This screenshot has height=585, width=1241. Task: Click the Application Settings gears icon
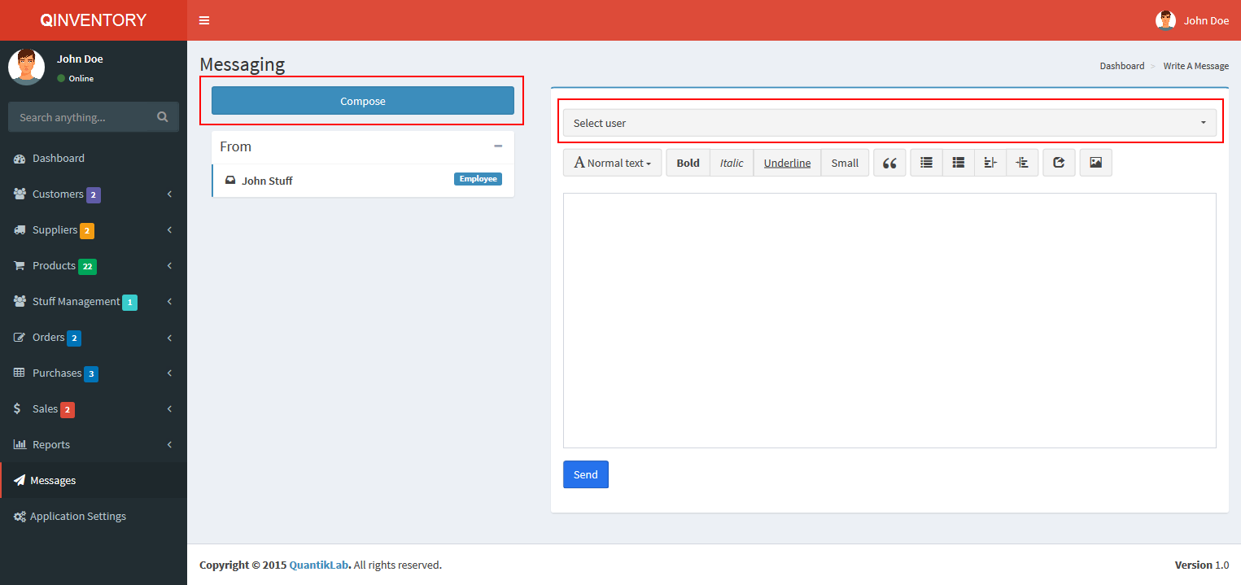pyautogui.click(x=20, y=517)
